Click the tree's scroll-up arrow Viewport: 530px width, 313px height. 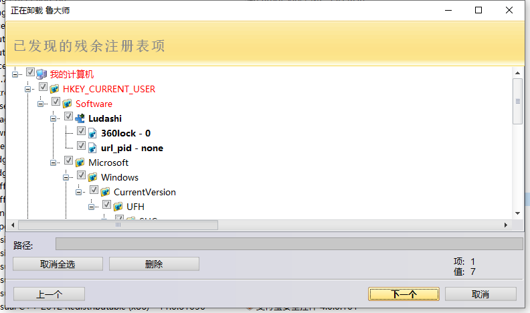(x=517, y=73)
